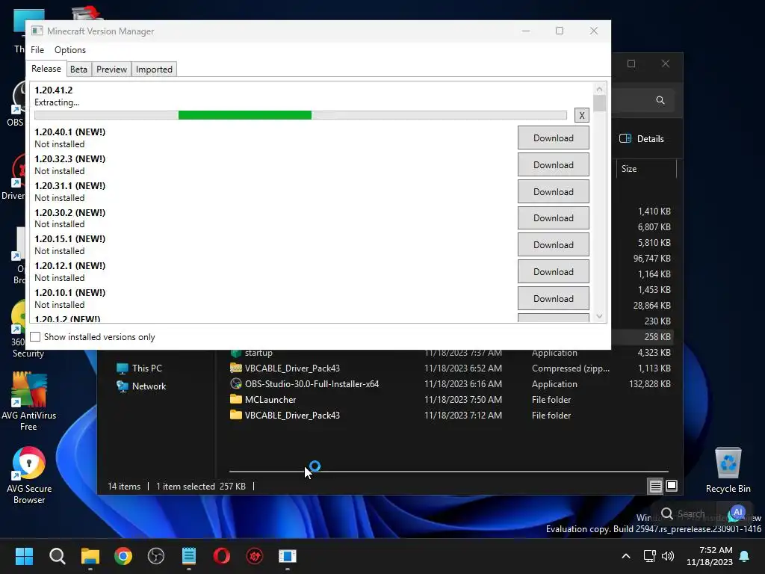Open network settings tray icon
This screenshot has height=574, width=765.
tap(649, 556)
